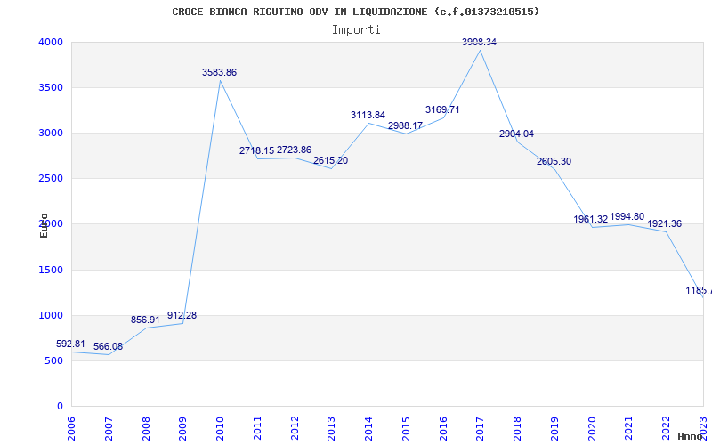712x445 pixels.
Task: Select the 2016 x-axis year label
Action: pos(443,429)
